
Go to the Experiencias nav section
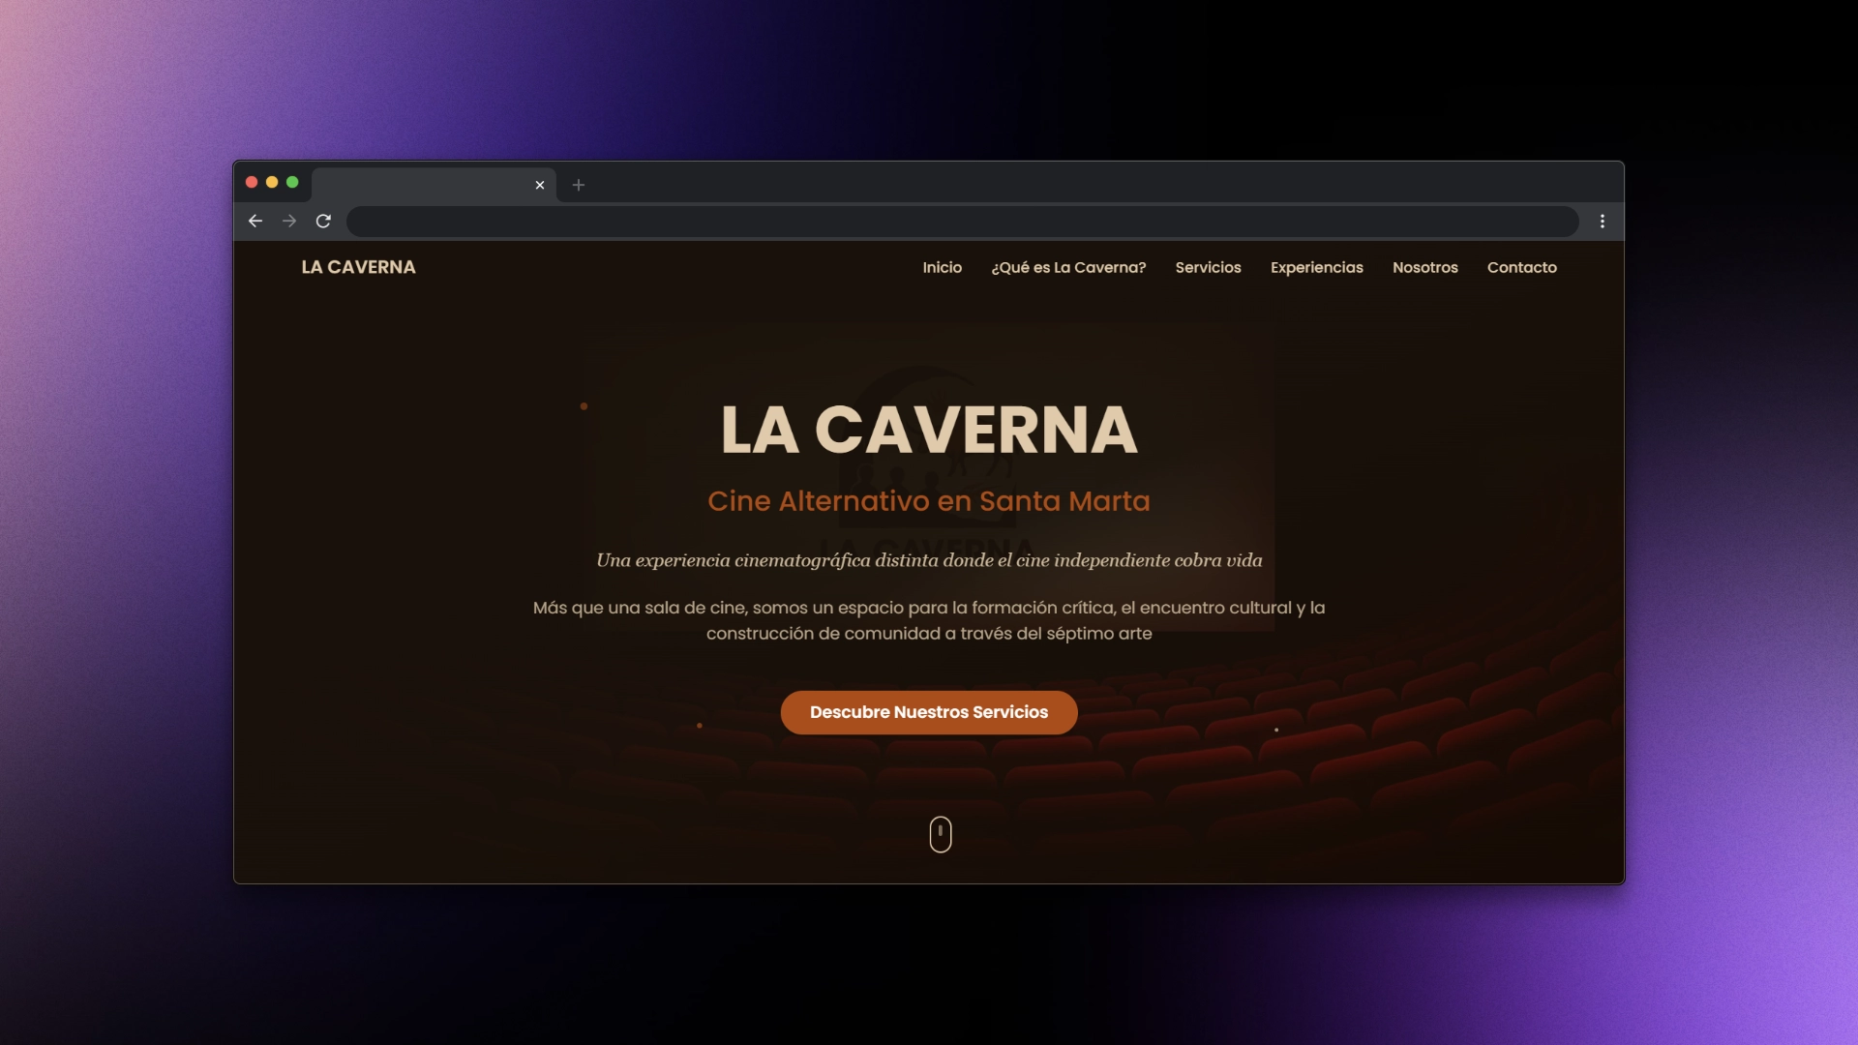(x=1316, y=267)
